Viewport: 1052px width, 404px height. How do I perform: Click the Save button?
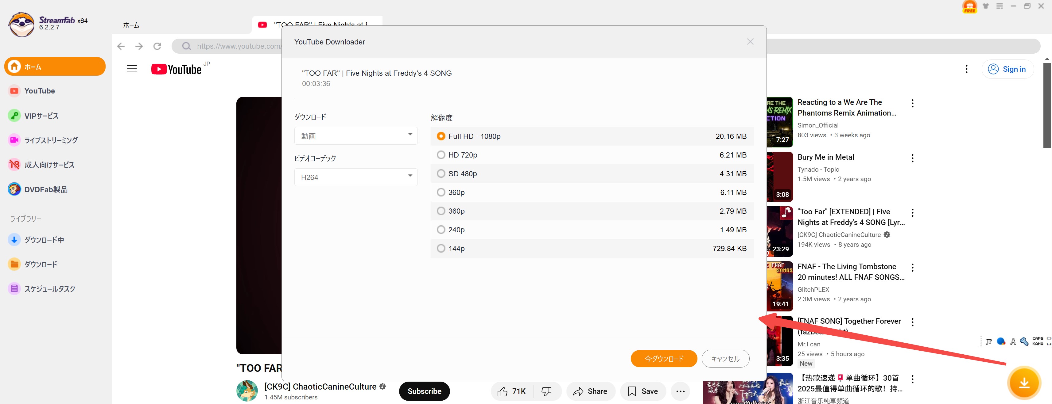[643, 391]
